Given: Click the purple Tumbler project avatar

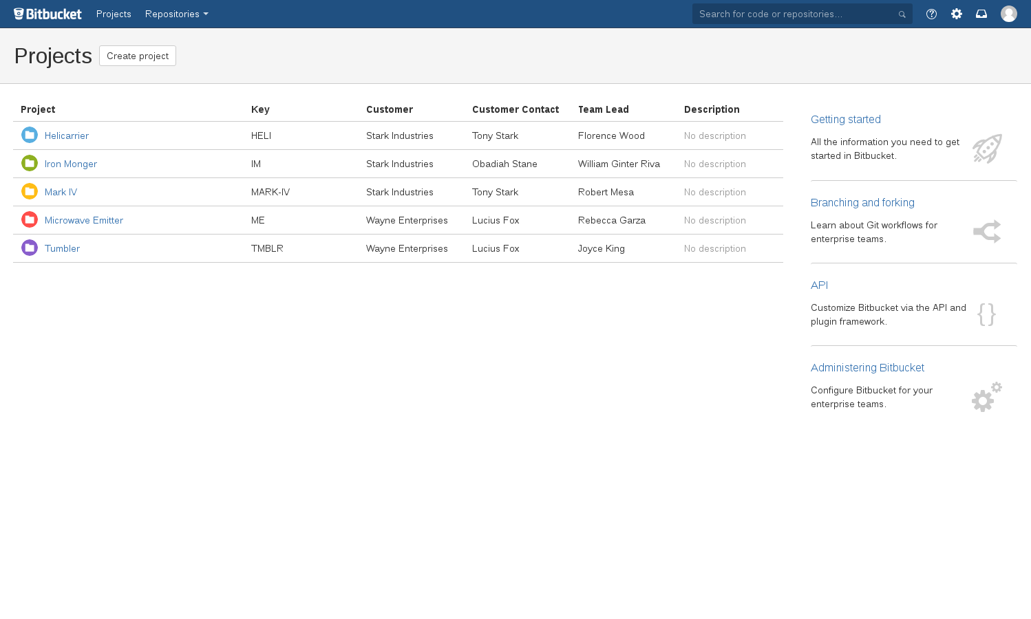Looking at the screenshot, I should point(30,248).
